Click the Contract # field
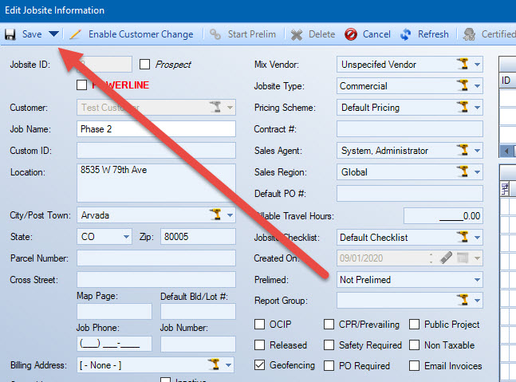516x382 pixels. [x=410, y=128]
